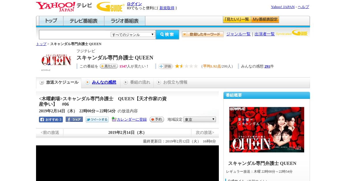The image size is (346, 181).
Task: Click the 見たい! plus button
Action: tap(109, 66)
